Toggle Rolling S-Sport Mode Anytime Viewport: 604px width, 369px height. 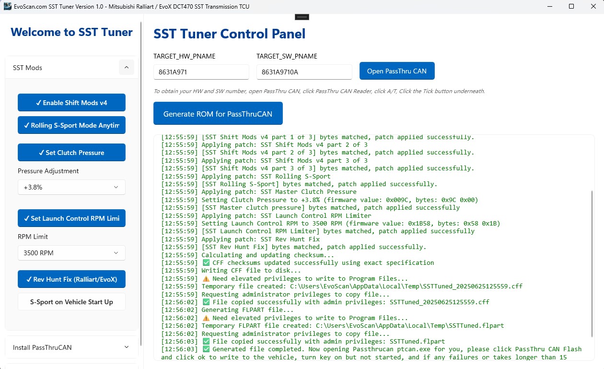(x=71, y=125)
